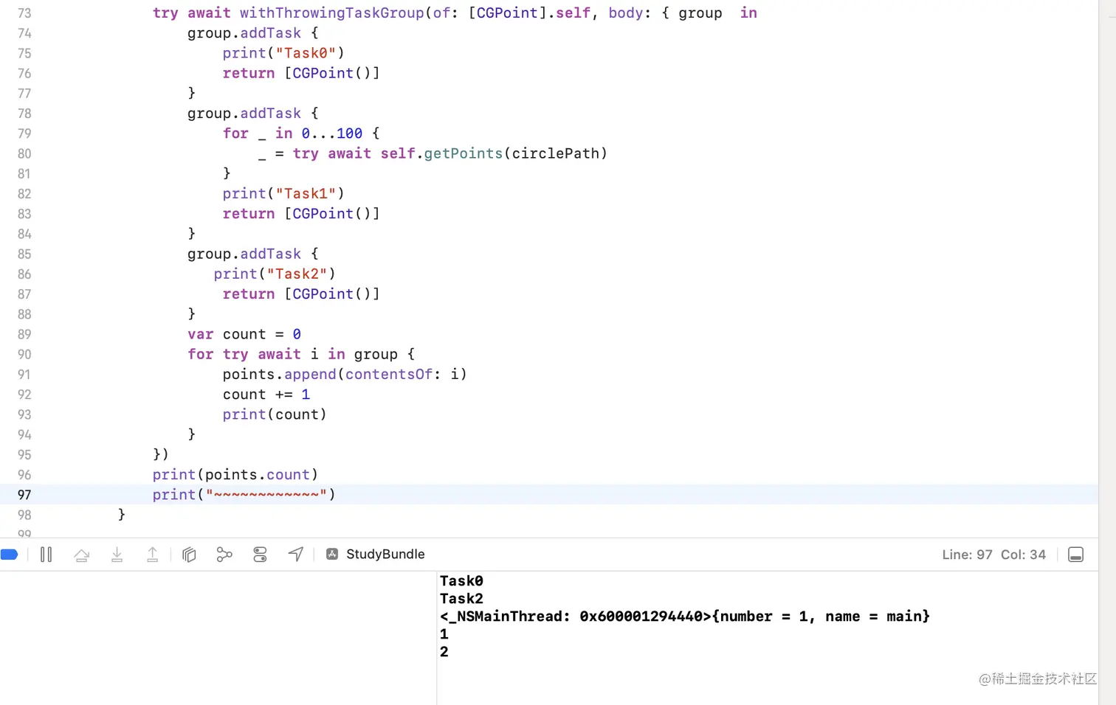Open the Debug View Hierarchy icon
The height and width of the screenshot is (705, 1116).
(x=189, y=555)
